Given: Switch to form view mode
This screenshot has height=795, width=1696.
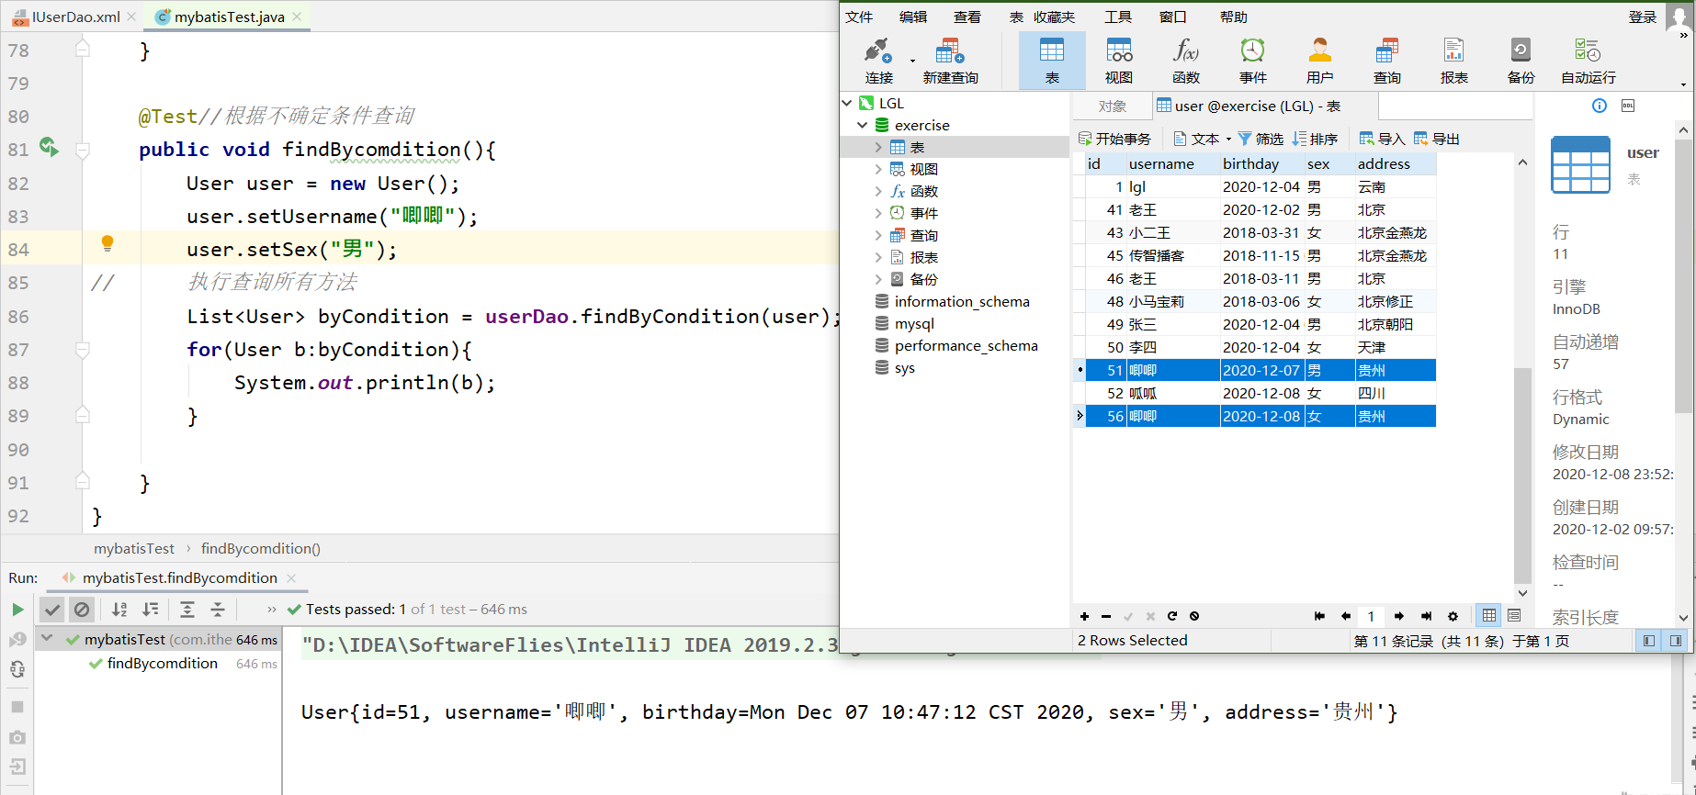Looking at the screenshot, I should 1514,615.
